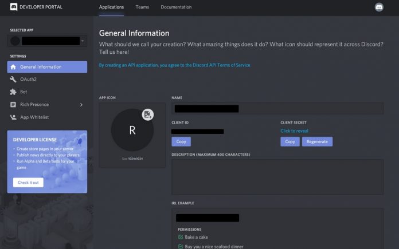Toggle the Buy you a nice seafood dinner checkbox
The width and height of the screenshot is (399, 249).
pos(181,246)
